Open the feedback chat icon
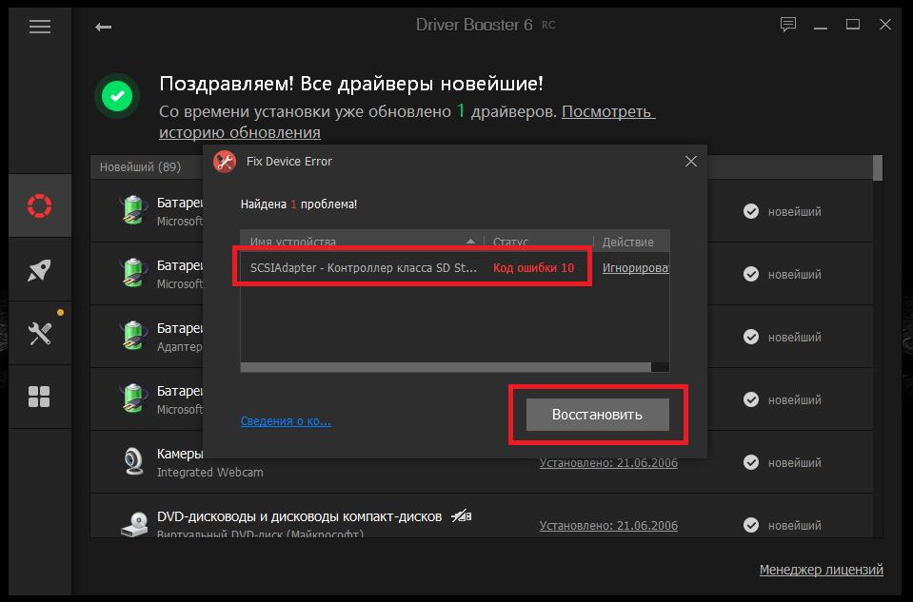913x602 pixels. (x=788, y=25)
